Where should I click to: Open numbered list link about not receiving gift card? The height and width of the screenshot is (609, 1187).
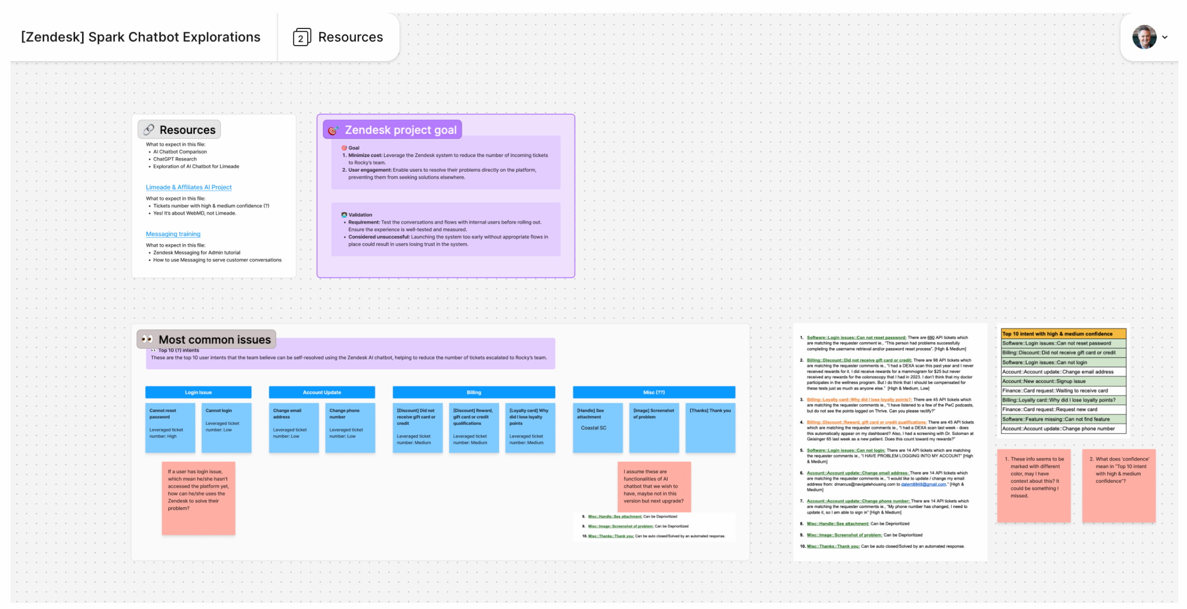click(x=859, y=360)
